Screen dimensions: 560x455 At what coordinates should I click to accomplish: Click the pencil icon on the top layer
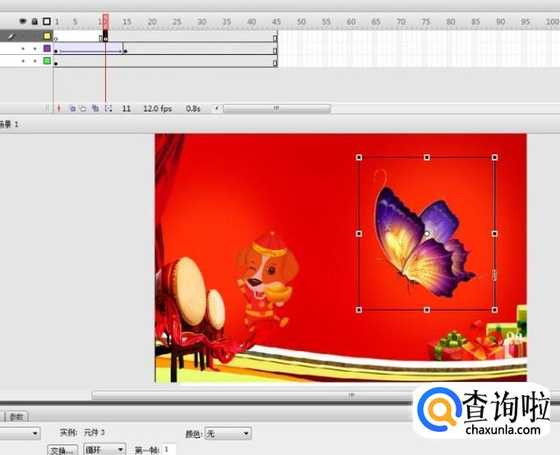[x=11, y=36]
